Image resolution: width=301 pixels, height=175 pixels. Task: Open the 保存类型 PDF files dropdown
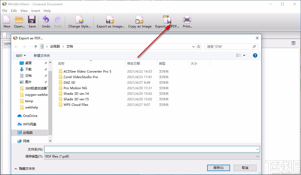[152, 157]
